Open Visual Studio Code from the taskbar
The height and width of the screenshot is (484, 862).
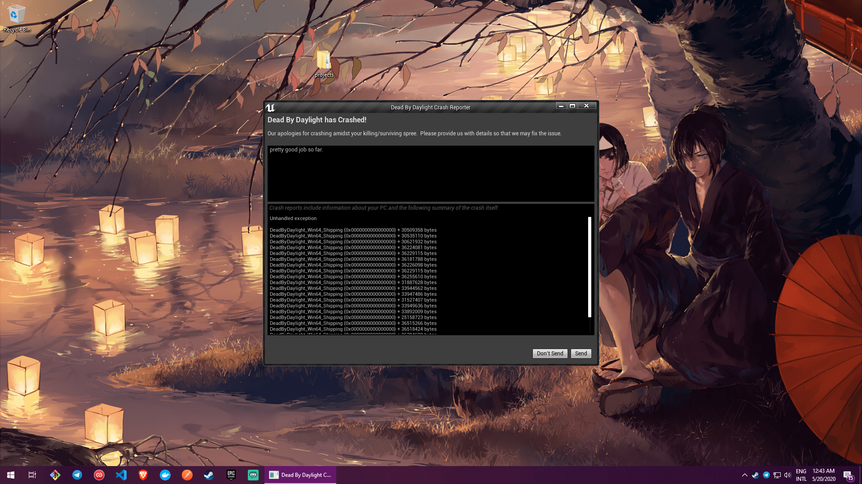(x=121, y=475)
